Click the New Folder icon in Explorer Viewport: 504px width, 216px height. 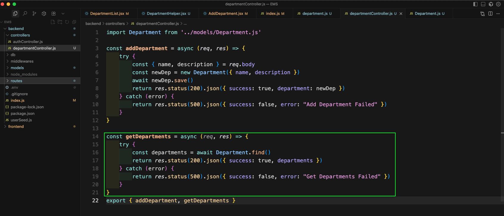tap(60, 22)
